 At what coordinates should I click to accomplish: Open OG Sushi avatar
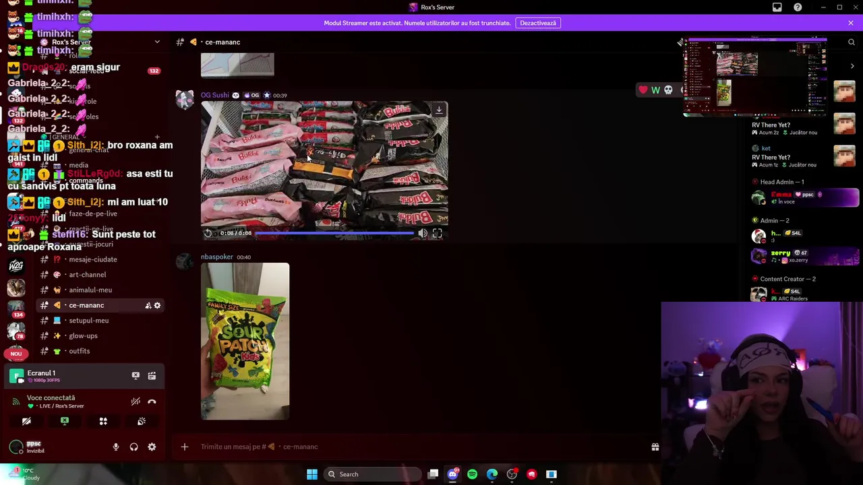click(x=185, y=100)
